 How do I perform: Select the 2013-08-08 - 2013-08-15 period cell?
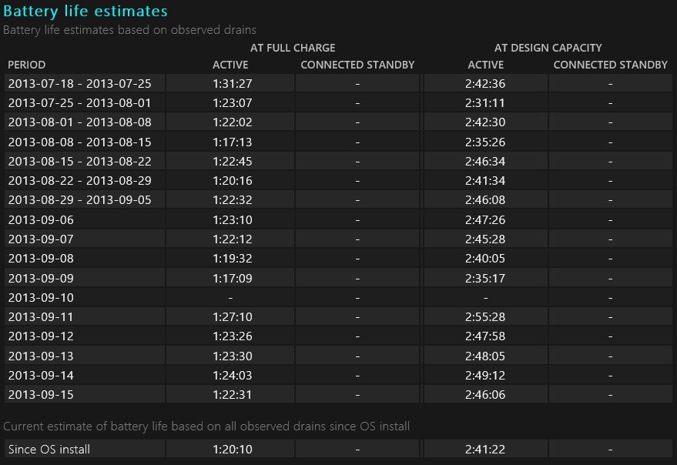80,142
